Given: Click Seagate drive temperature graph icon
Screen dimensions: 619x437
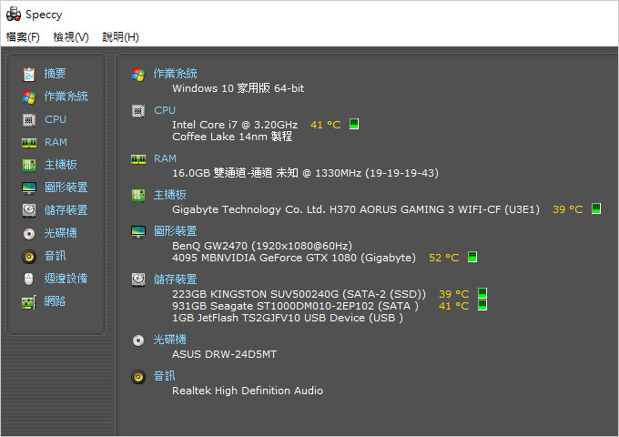Looking at the screenshot, I should (482, 305).
